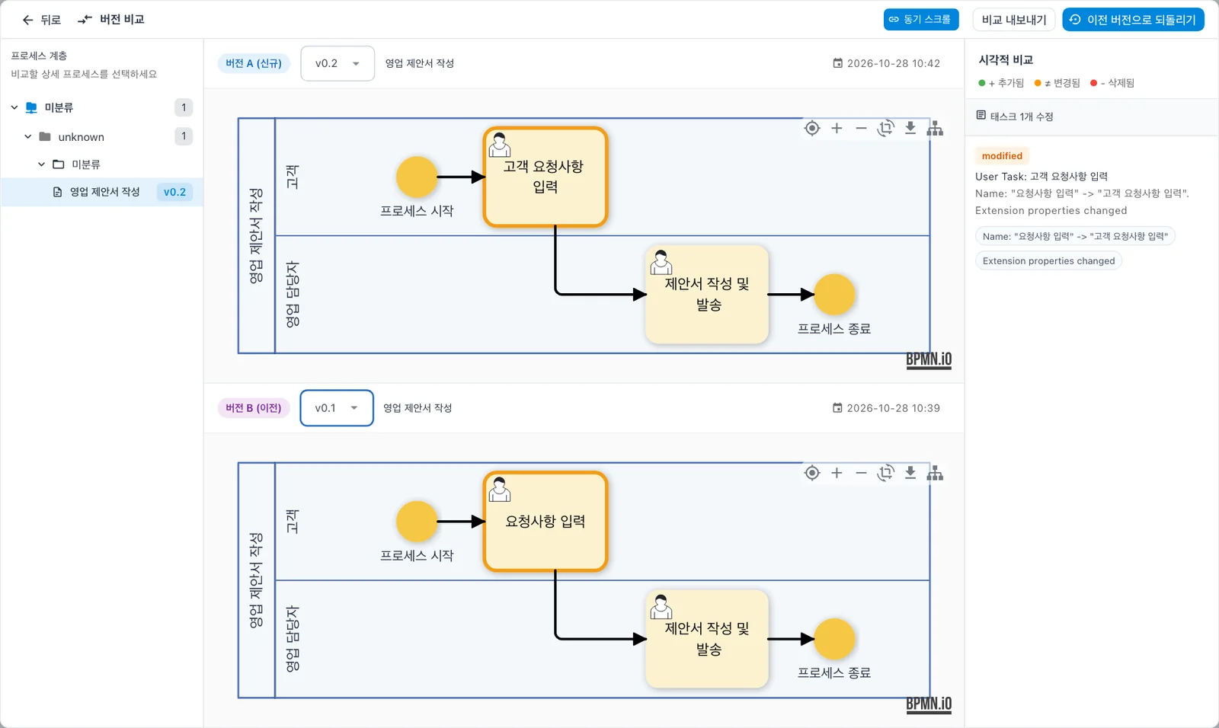Open hierarchy view for version B
This screenshot has width=1219, height=728.
coord(935,473)
